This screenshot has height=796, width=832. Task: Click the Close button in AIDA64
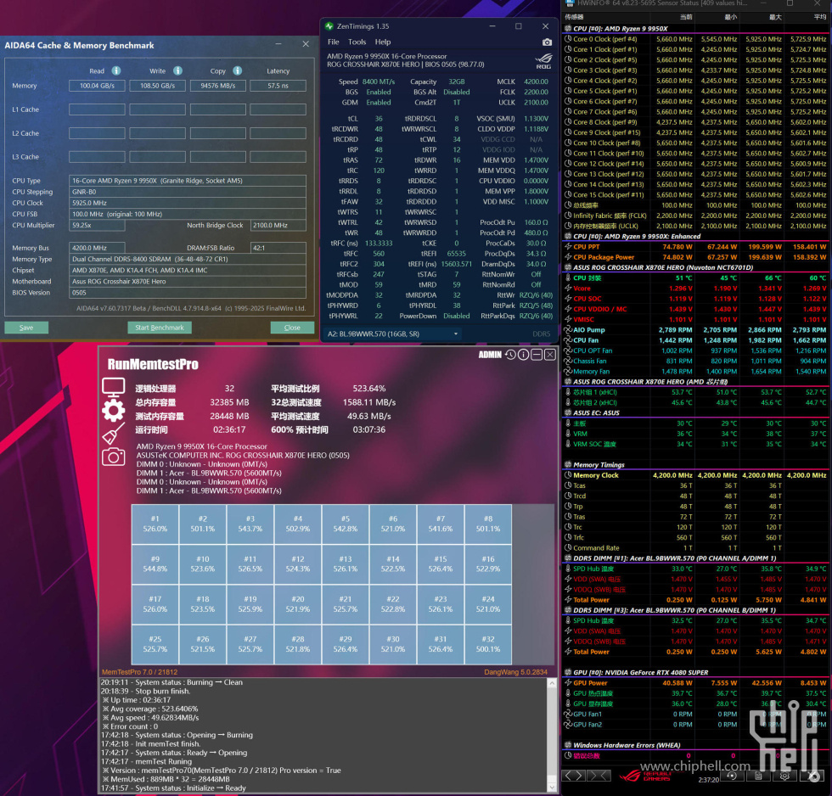click(292, 328)
